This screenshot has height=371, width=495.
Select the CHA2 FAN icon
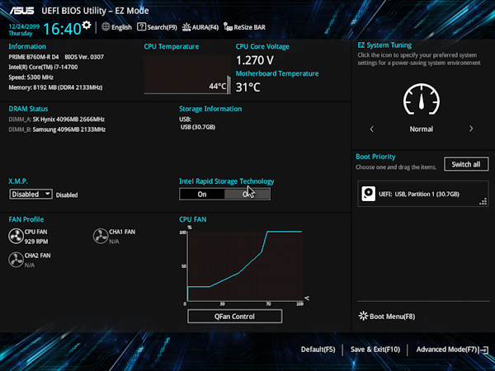[x=16, y=261]
